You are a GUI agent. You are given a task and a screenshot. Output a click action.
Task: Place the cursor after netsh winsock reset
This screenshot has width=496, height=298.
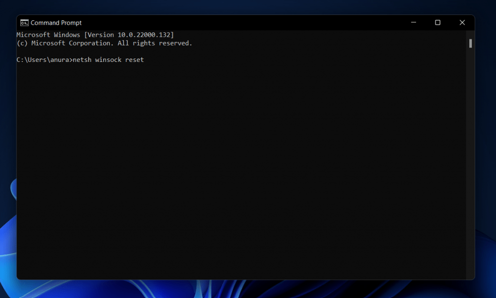(145, 60)
